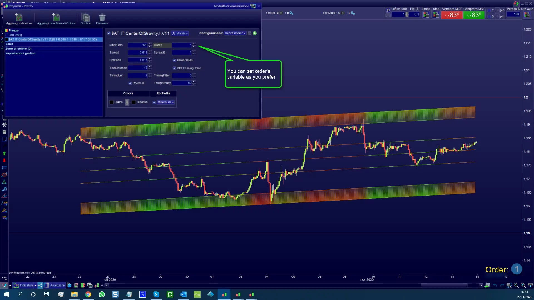Screen dimensions: 534x300
Task: Click the Ribasso color swatch
Action: tap(134, 102)
